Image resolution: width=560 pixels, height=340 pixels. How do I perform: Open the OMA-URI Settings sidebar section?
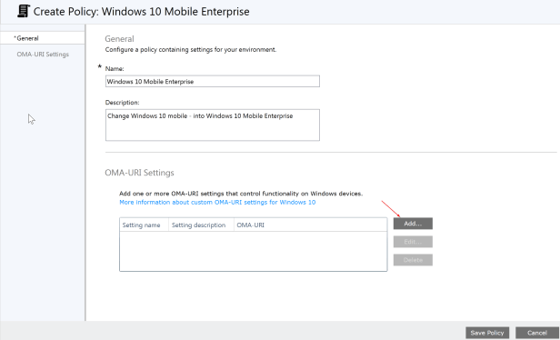tap(43, 55)
